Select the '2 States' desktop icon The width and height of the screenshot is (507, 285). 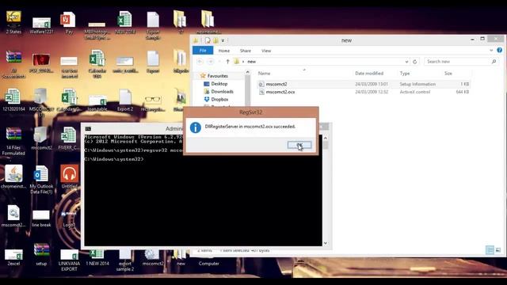point(13,22)
